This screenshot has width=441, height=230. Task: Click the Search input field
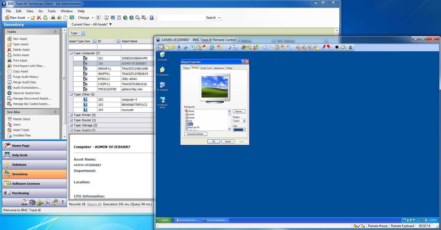point(181,18)
